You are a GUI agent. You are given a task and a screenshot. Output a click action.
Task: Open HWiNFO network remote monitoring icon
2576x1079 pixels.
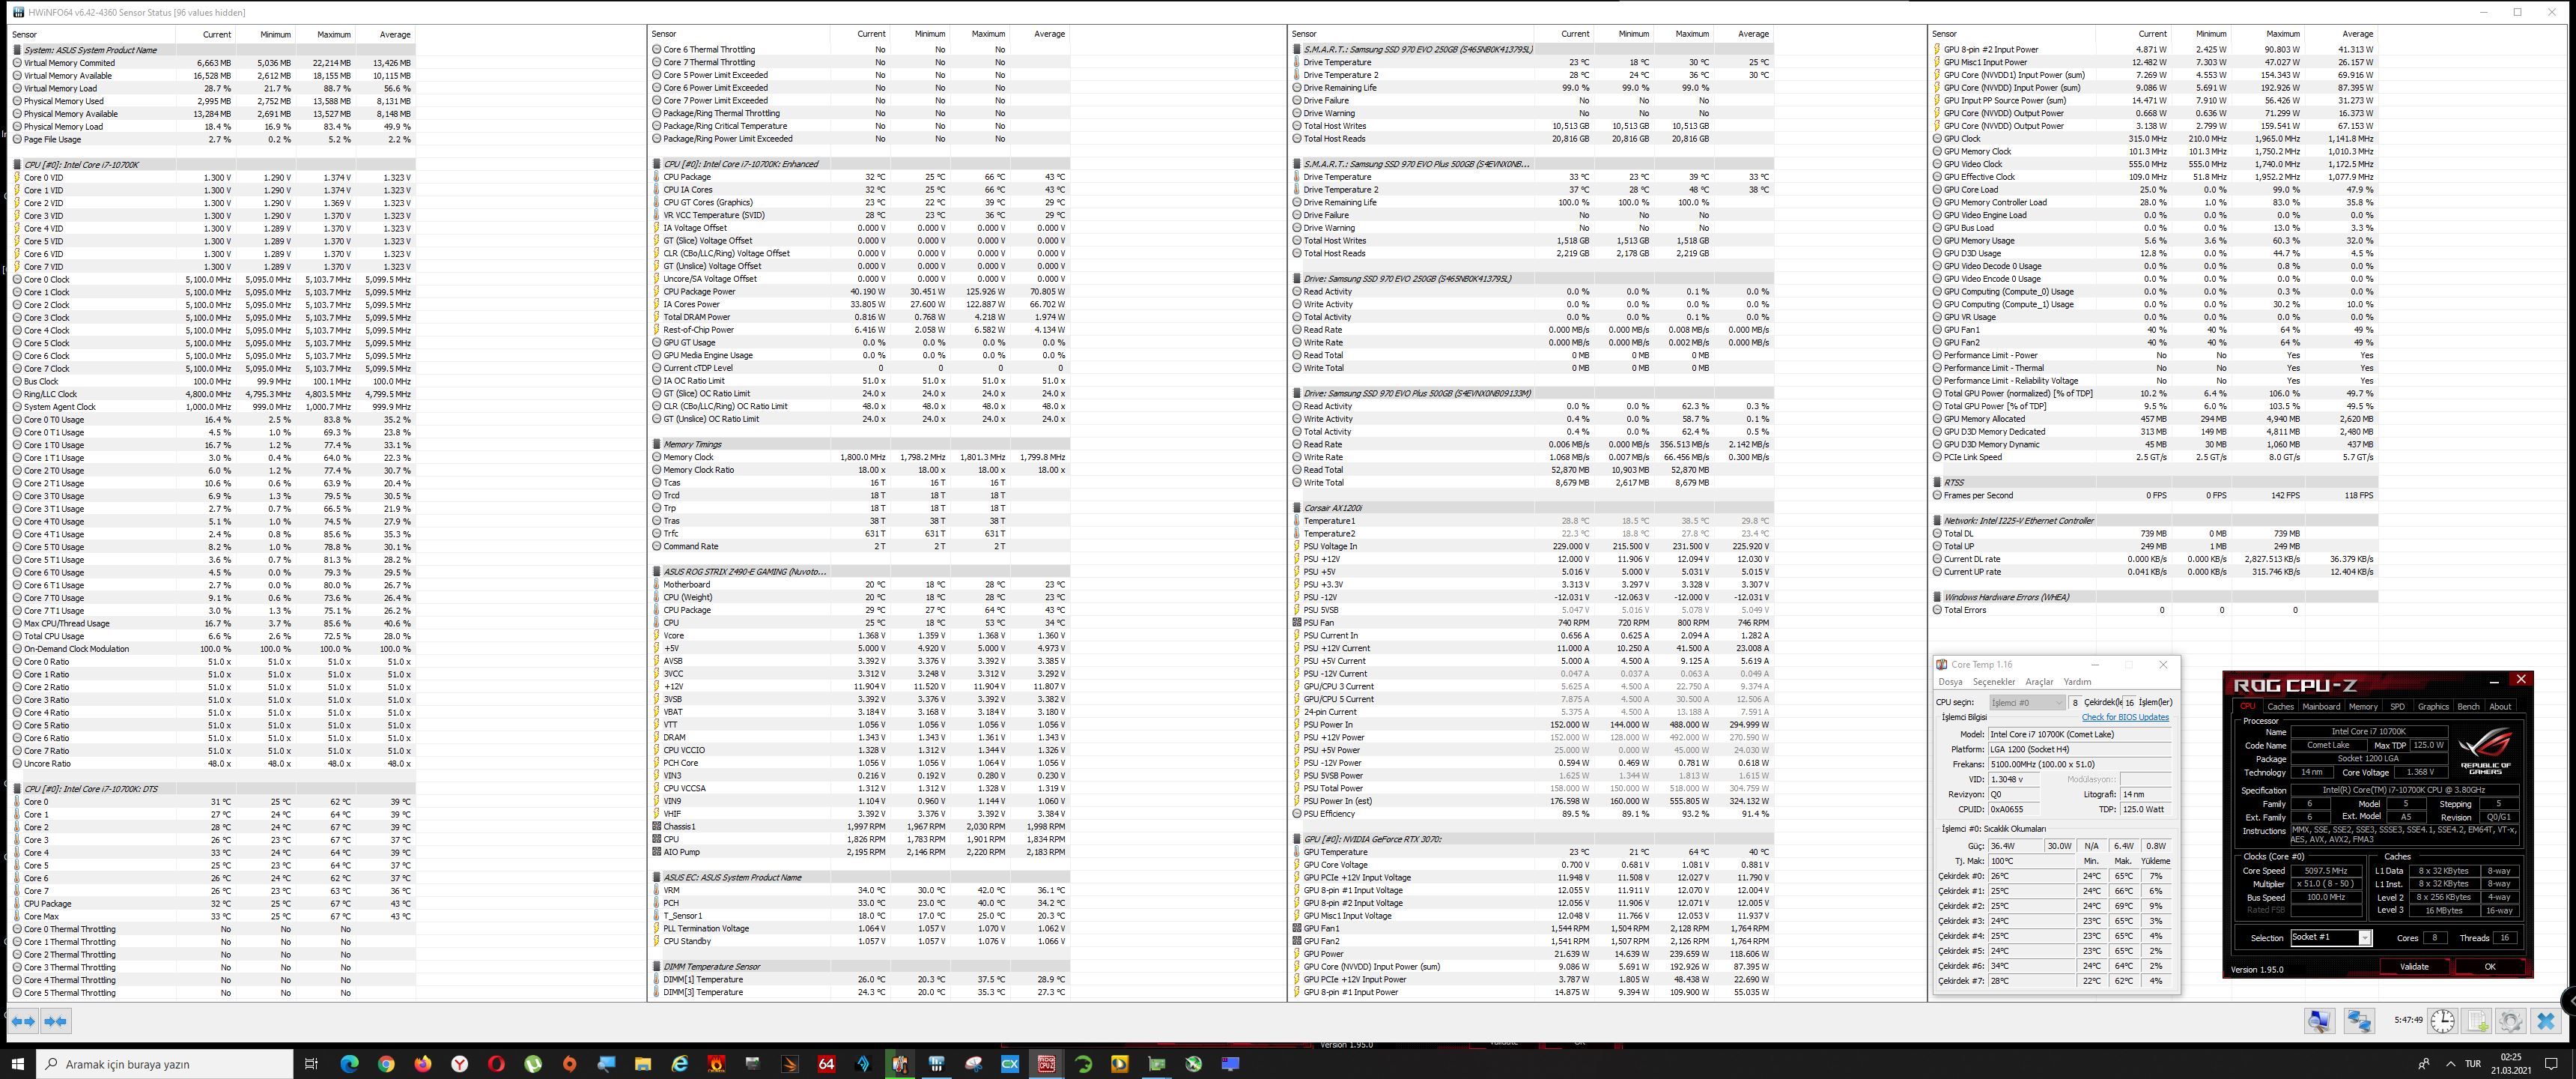2359,1021
